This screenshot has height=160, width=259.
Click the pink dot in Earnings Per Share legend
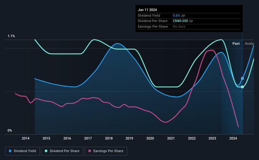90,151
